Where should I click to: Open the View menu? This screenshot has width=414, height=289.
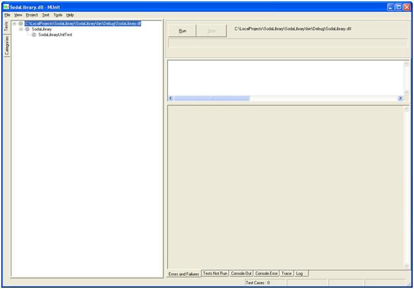[x=18, y=15]
